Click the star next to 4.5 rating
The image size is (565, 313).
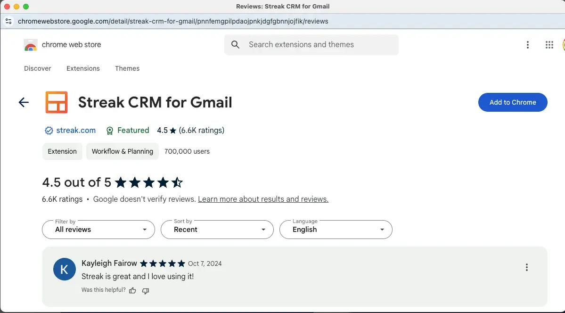click(173, 131)
